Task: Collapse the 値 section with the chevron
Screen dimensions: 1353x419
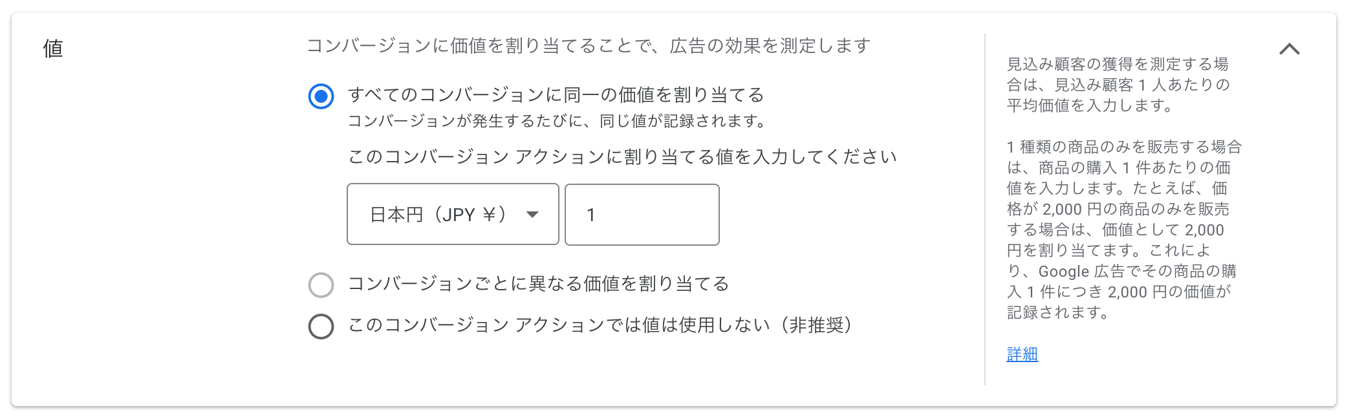Action: pos(1289,49)
